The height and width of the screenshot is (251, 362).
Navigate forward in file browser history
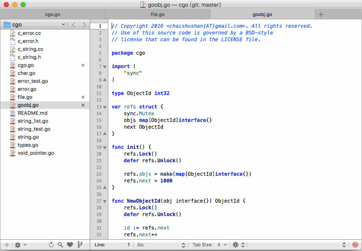click(x=85, y=25)
